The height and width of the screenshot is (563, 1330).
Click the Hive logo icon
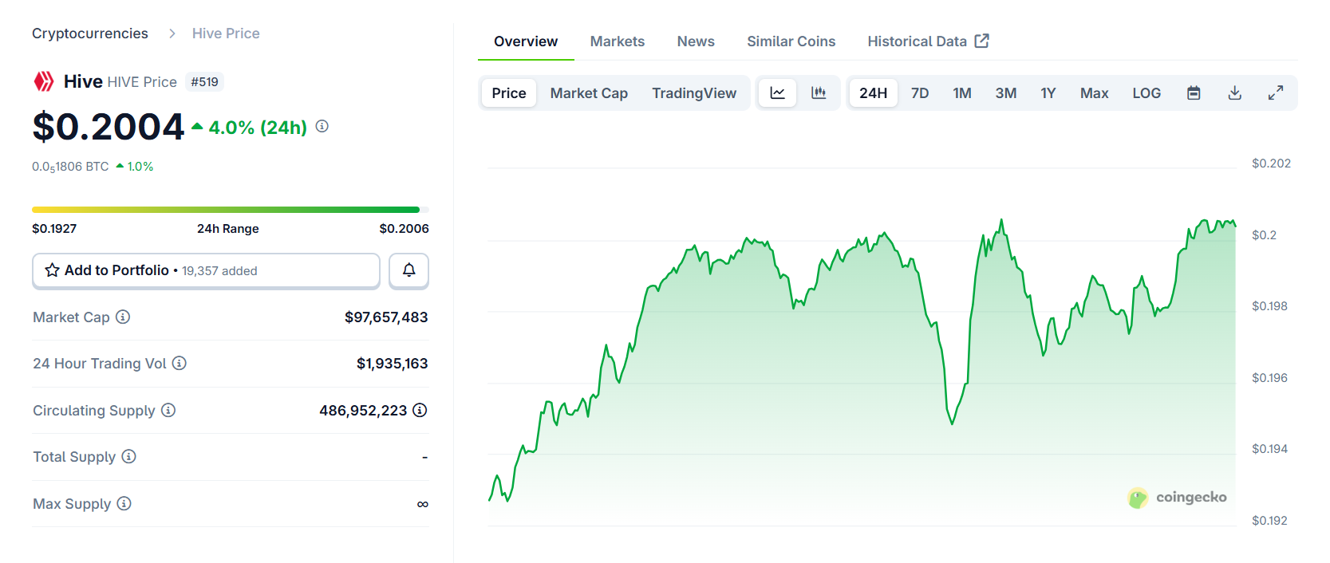43,81
